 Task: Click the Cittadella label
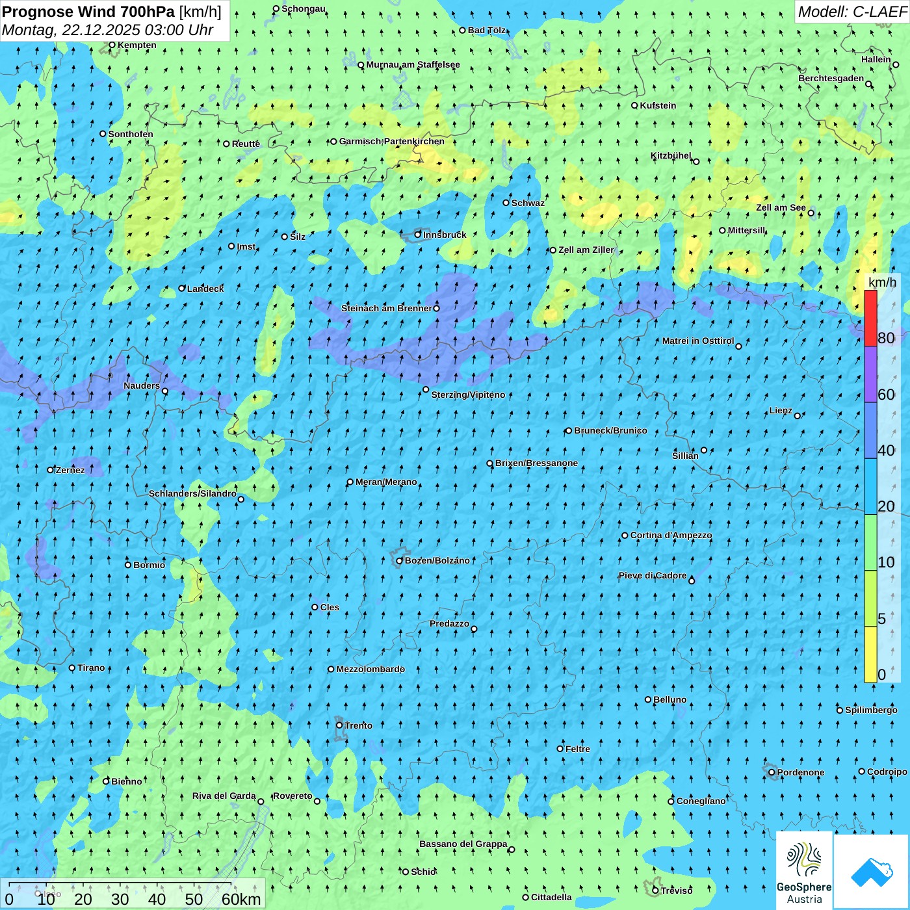tap(551, 897)
